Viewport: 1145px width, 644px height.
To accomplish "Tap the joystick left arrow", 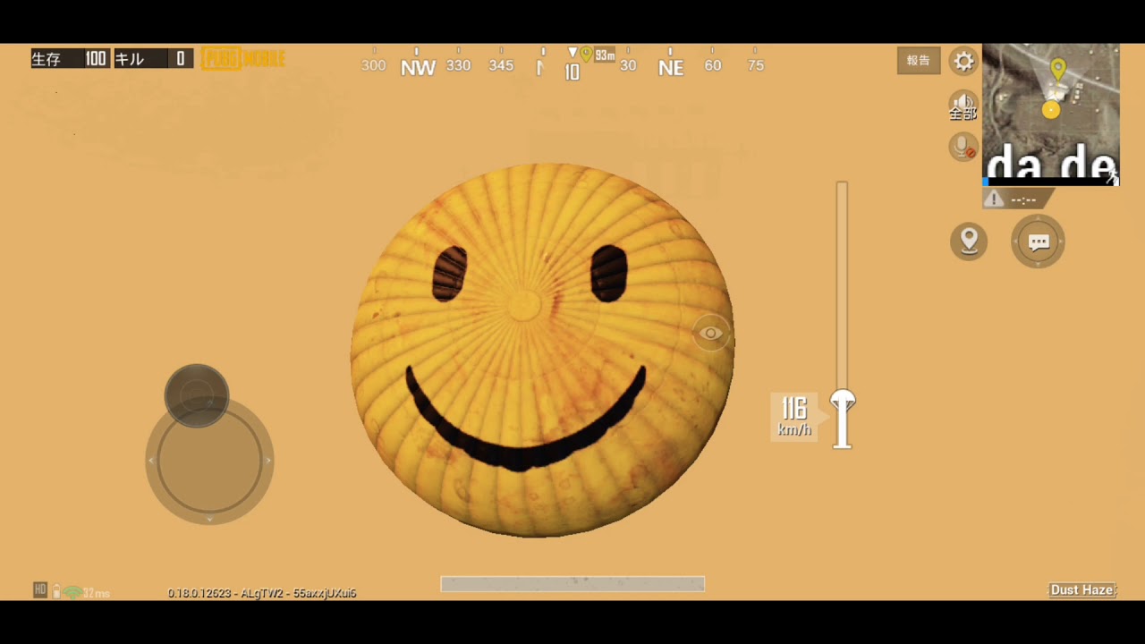I will coord(150,461).
